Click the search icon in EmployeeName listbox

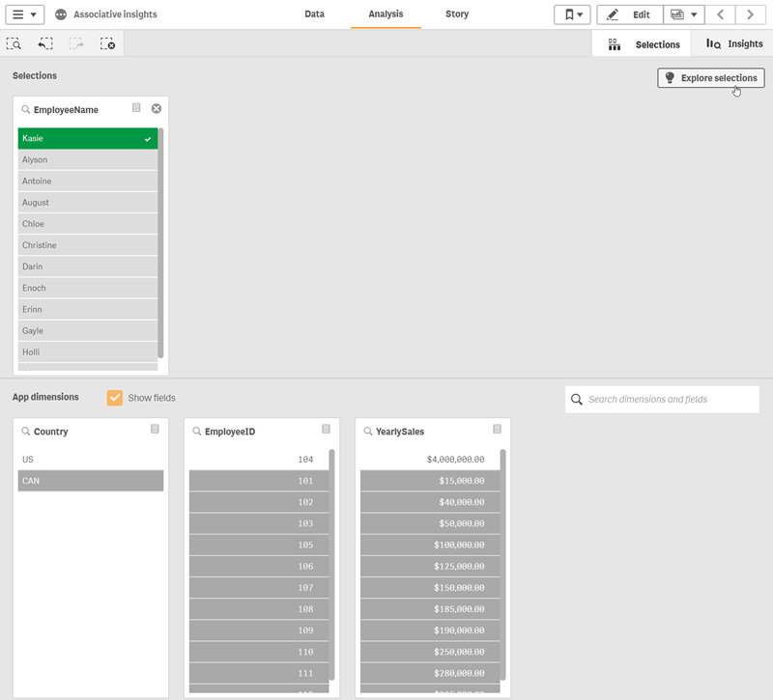click(x=26, y=109)
